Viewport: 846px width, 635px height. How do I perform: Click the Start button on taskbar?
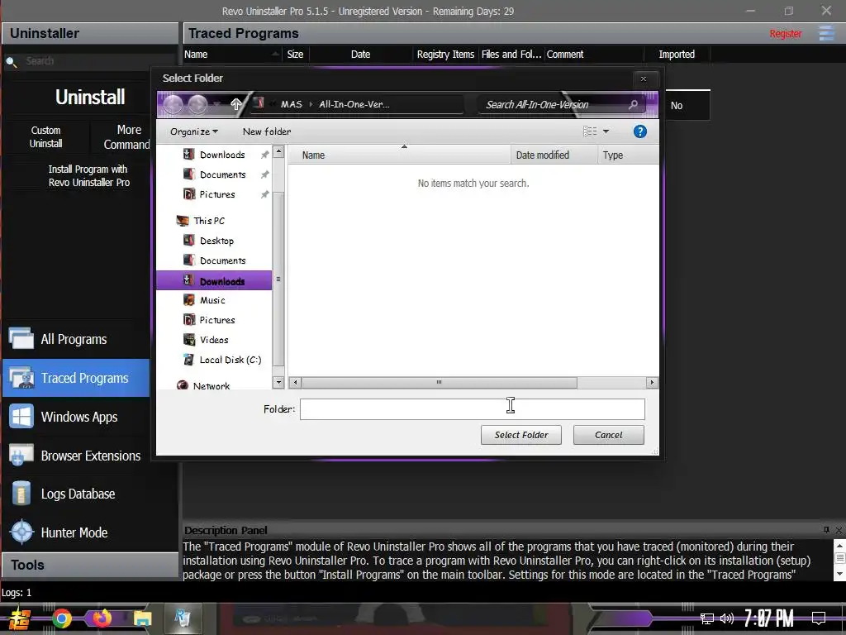click(x=20, y=618)
